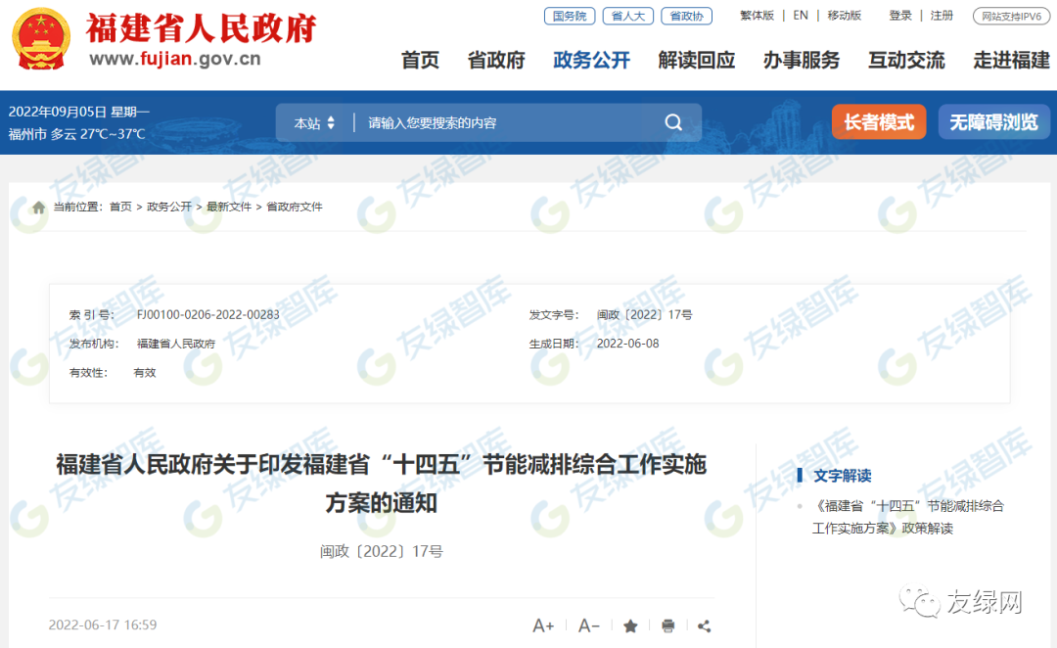Click the search magnifier icon
The height and width of the screenshot is (648, 1057).
(x=673, y=122)
